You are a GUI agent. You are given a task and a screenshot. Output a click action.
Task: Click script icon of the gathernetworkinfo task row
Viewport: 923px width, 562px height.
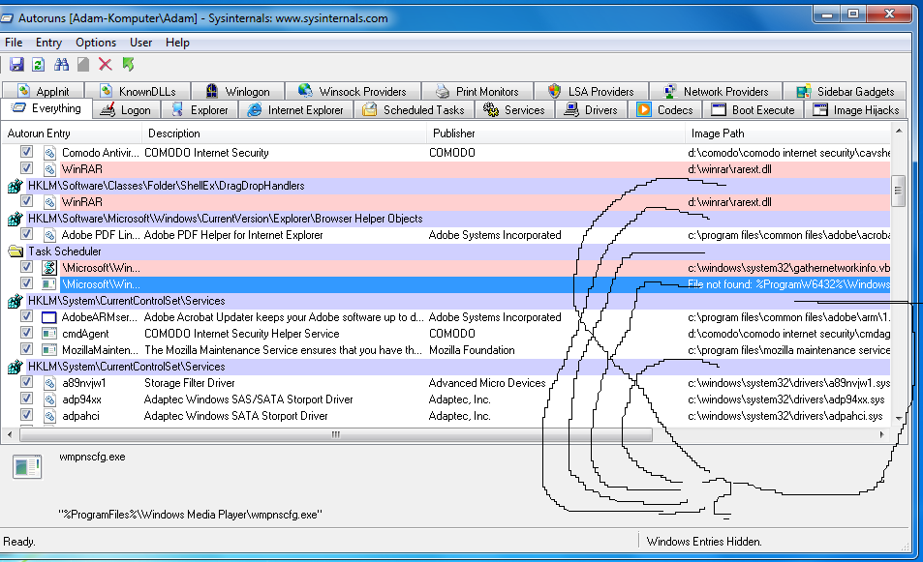[49, 268]
